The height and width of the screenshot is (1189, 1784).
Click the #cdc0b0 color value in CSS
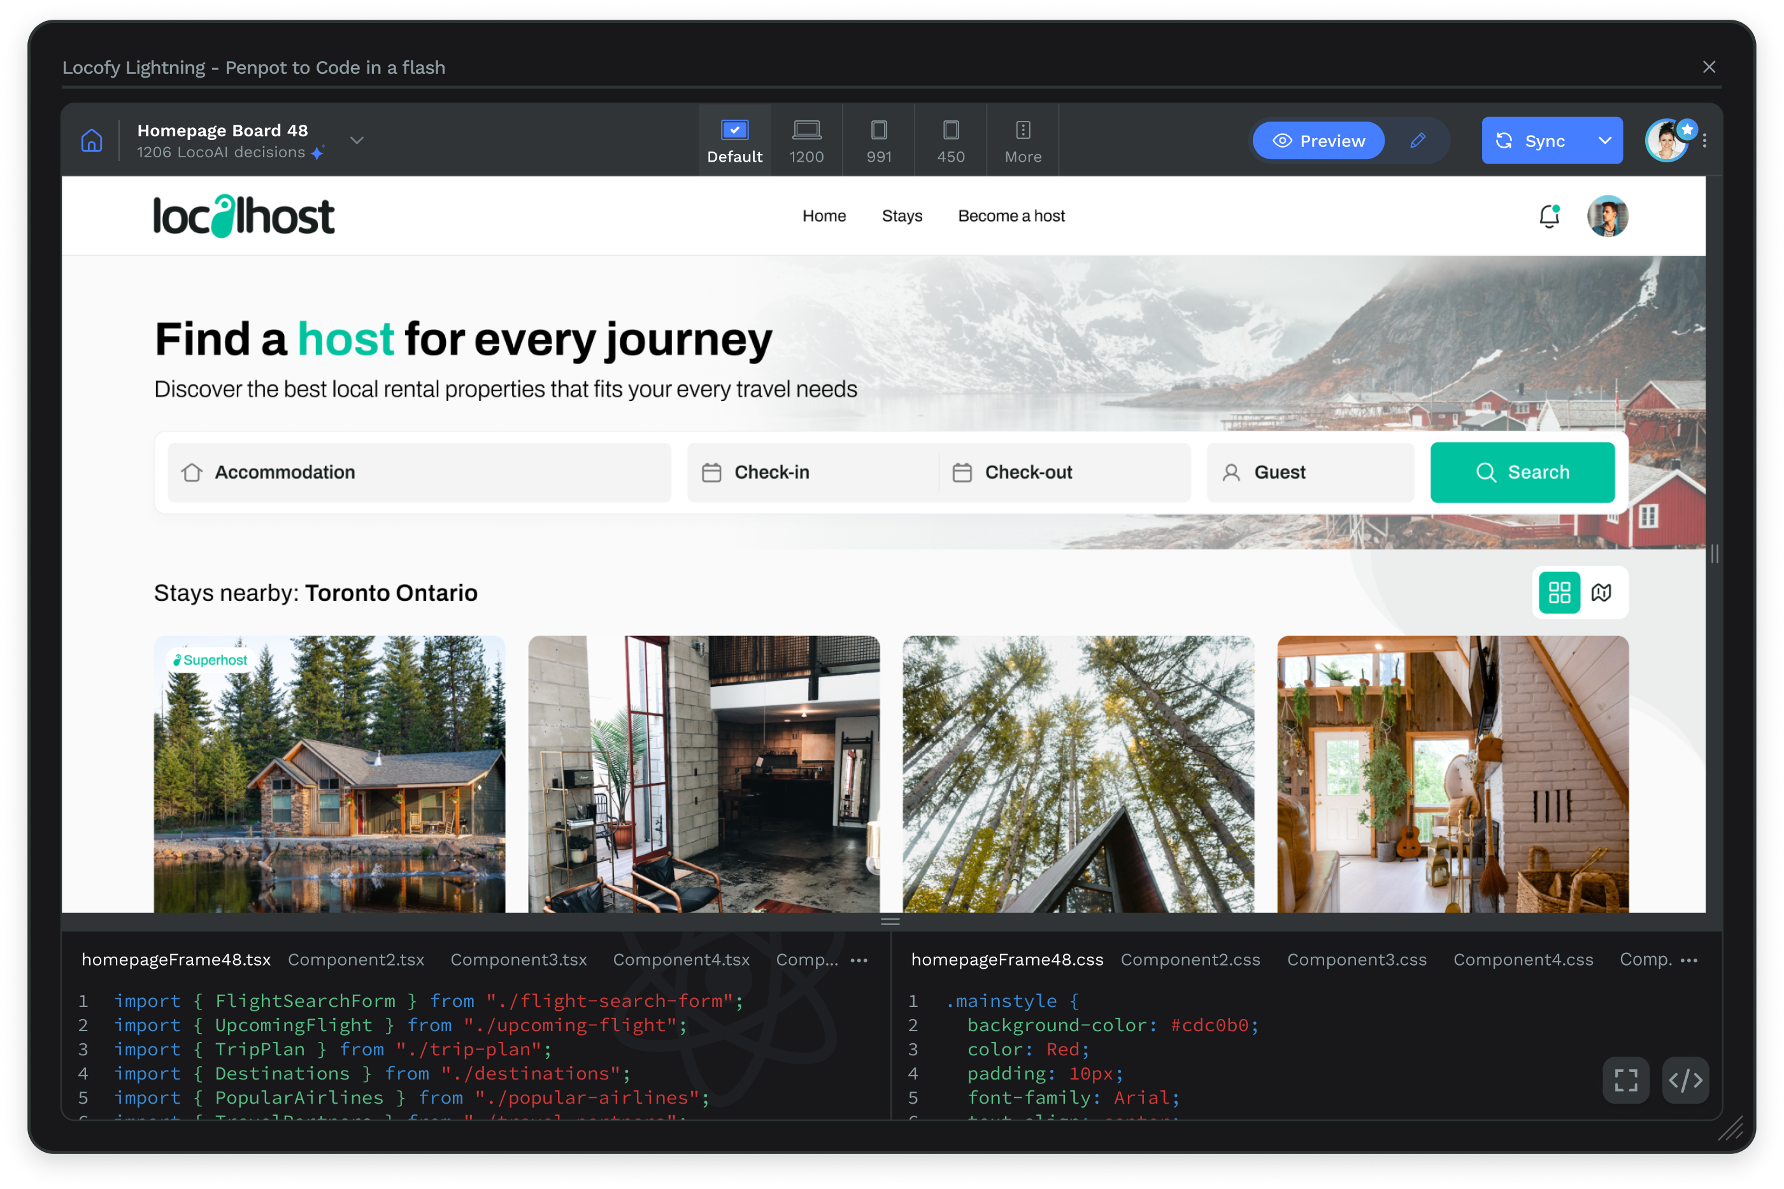(x=1210, y=1025)
